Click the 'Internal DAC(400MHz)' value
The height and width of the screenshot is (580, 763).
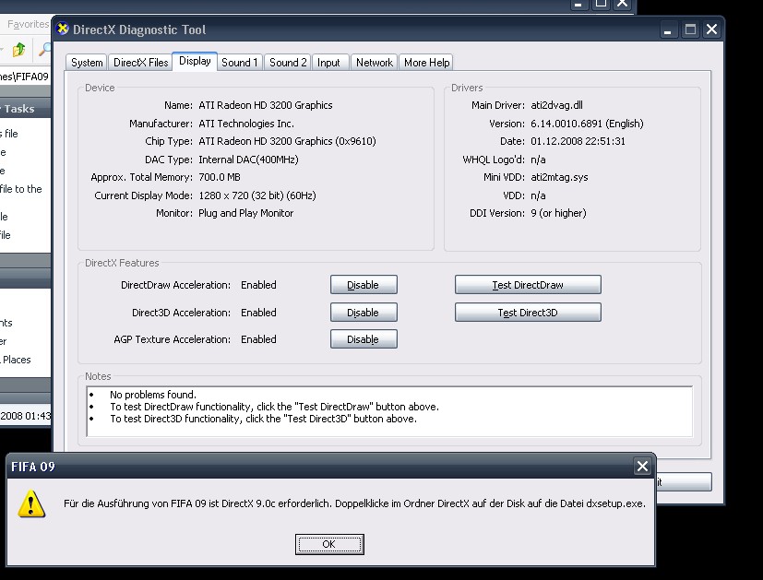(x=248, y=160)
